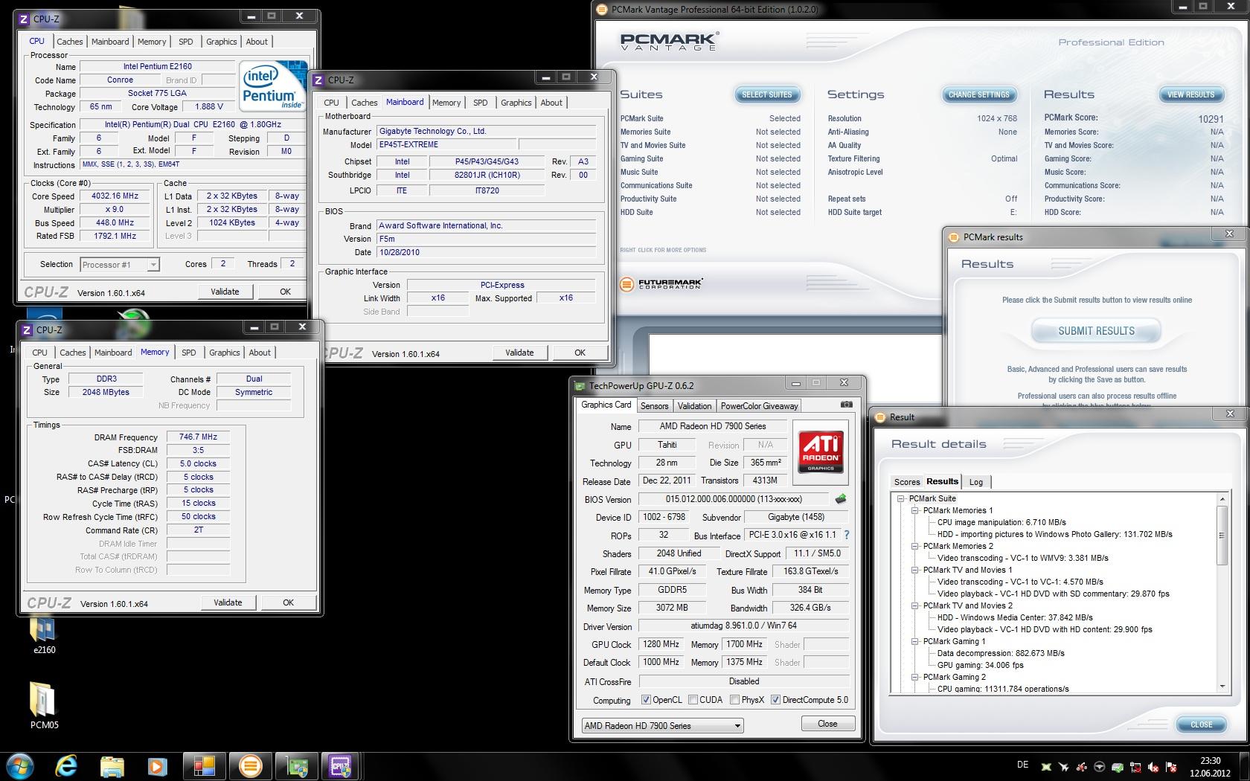The height and width of the screenshot is (781, 1250).
Task: Collapse PCMark TV and Movies 1 node
Action: pos(914,570)
